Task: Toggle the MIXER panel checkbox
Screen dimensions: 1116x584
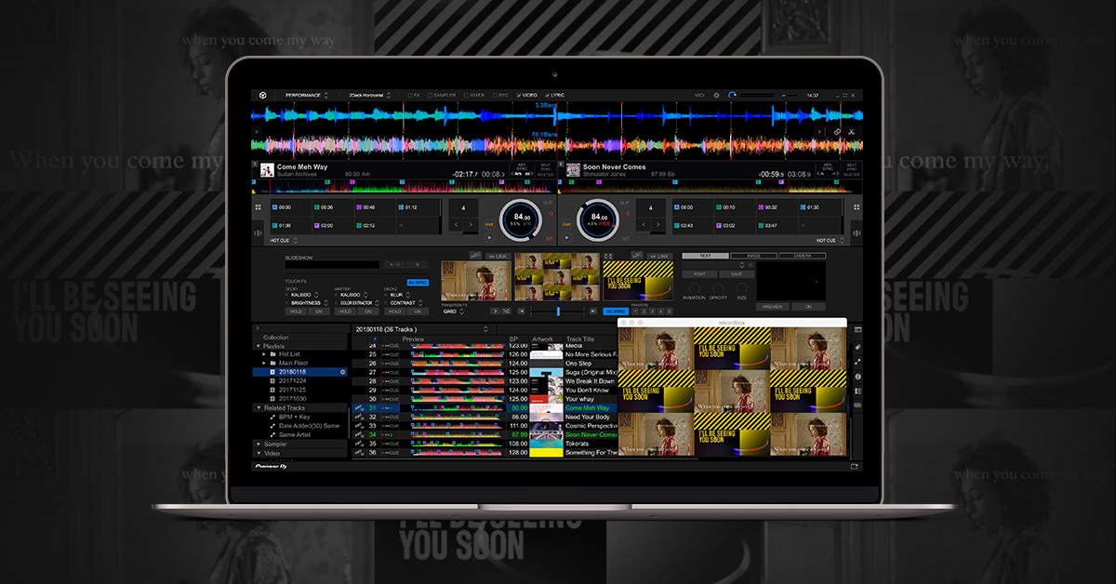Action: coord(466,95)
